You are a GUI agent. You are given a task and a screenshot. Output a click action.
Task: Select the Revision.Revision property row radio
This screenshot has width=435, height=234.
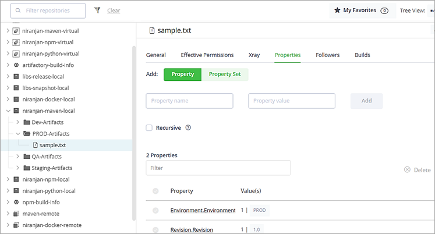(x=155, y=230)
